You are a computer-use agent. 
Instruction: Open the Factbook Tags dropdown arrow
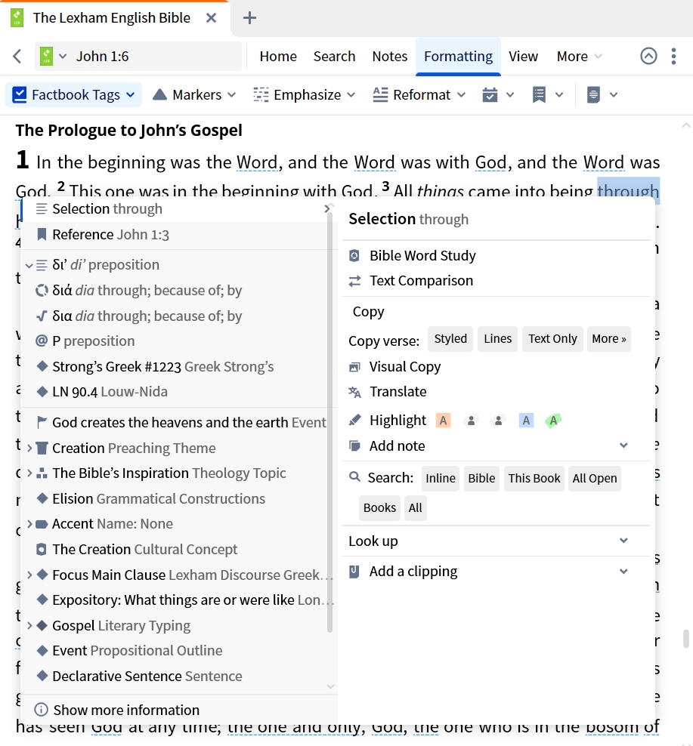click(x=131, y=94)
